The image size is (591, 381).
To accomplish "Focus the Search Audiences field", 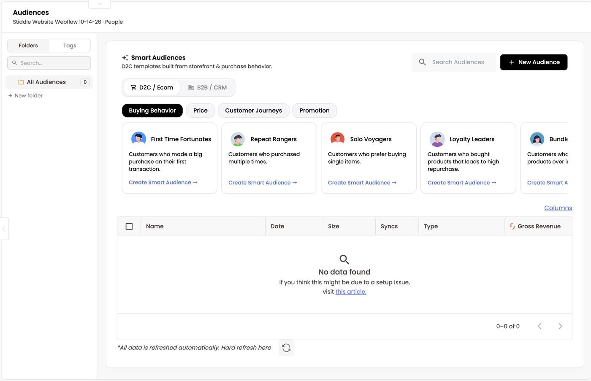I will [454, 62].
